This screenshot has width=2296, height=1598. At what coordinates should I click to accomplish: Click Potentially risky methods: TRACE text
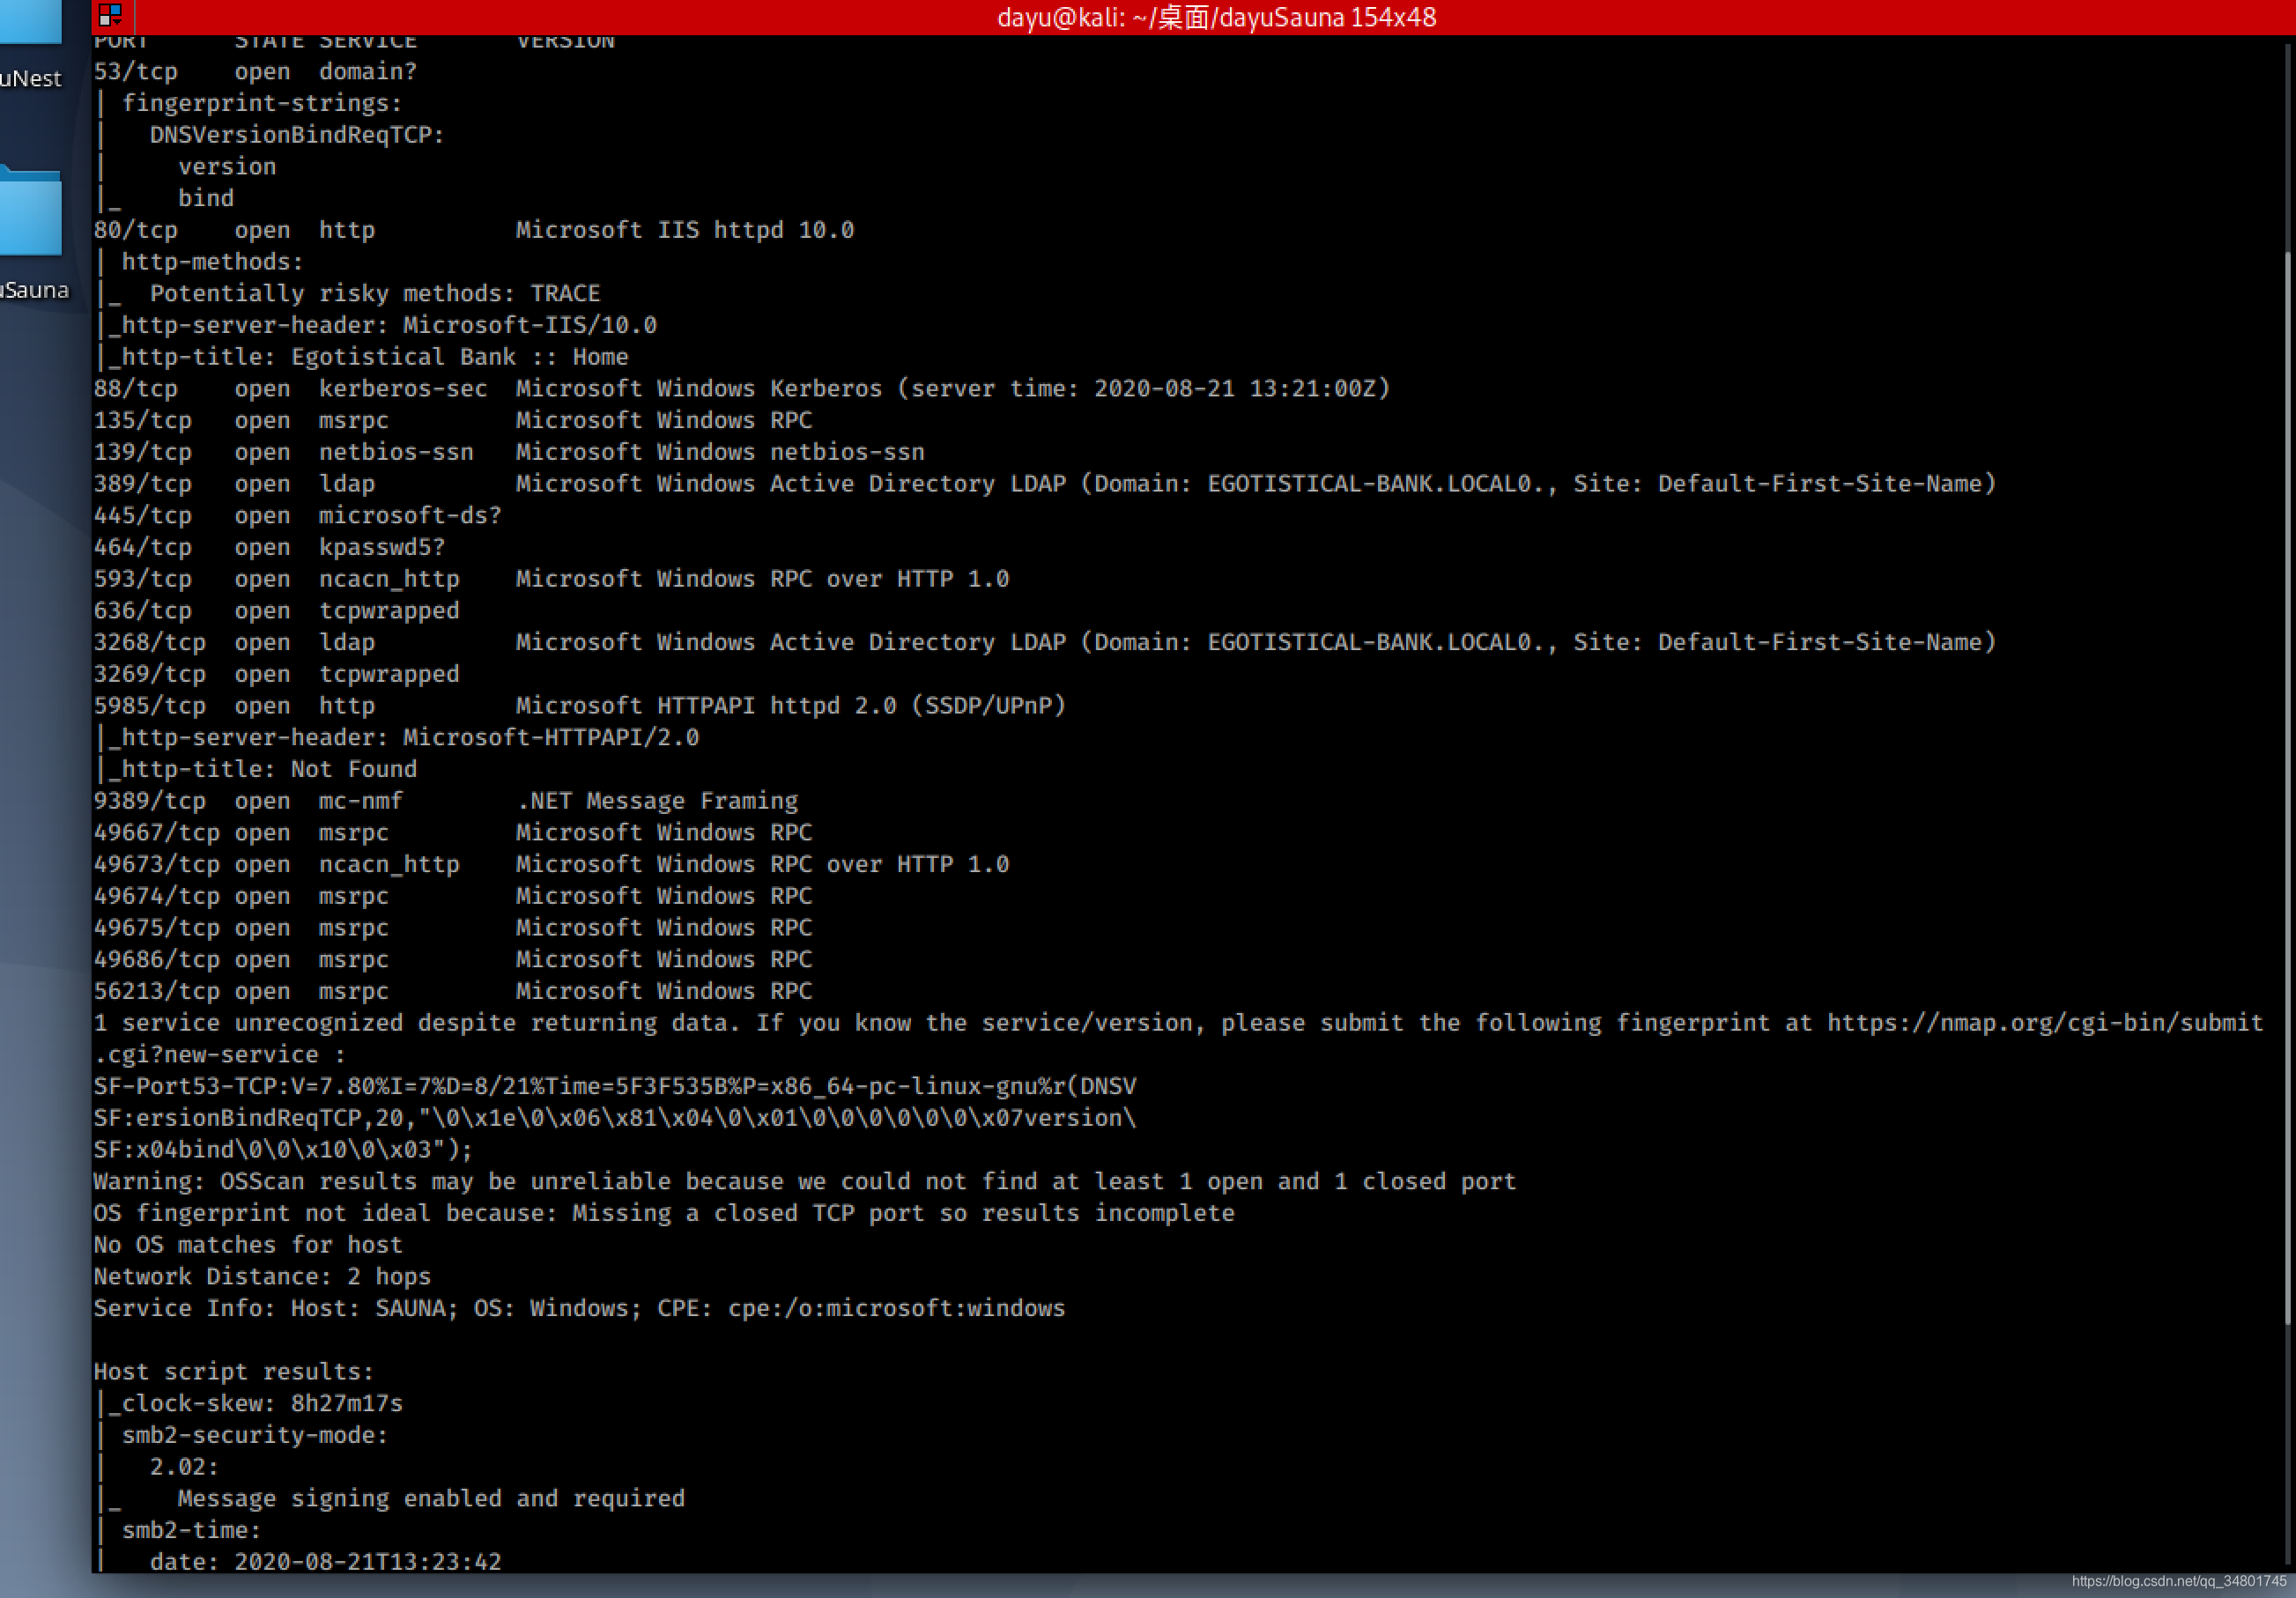[375, 294]
